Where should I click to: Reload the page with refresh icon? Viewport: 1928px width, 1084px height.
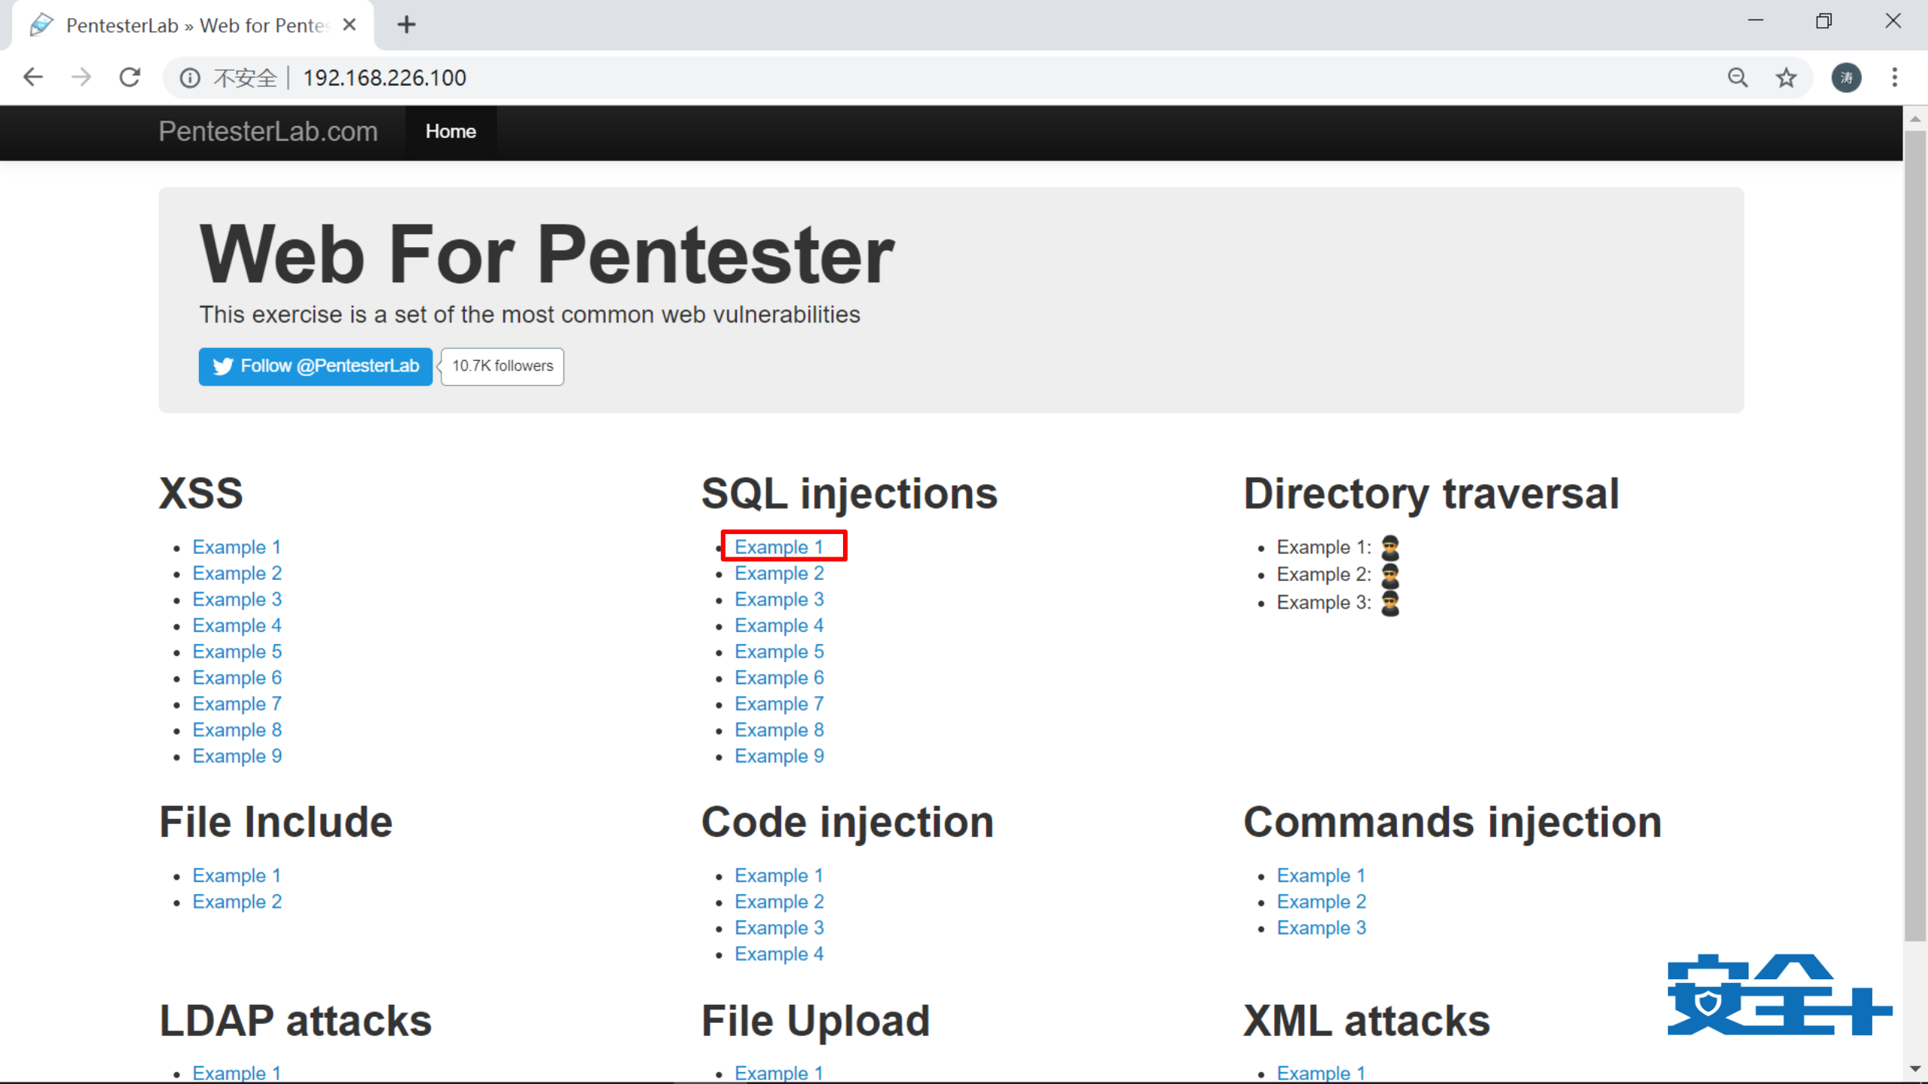[x=130, y=78]
